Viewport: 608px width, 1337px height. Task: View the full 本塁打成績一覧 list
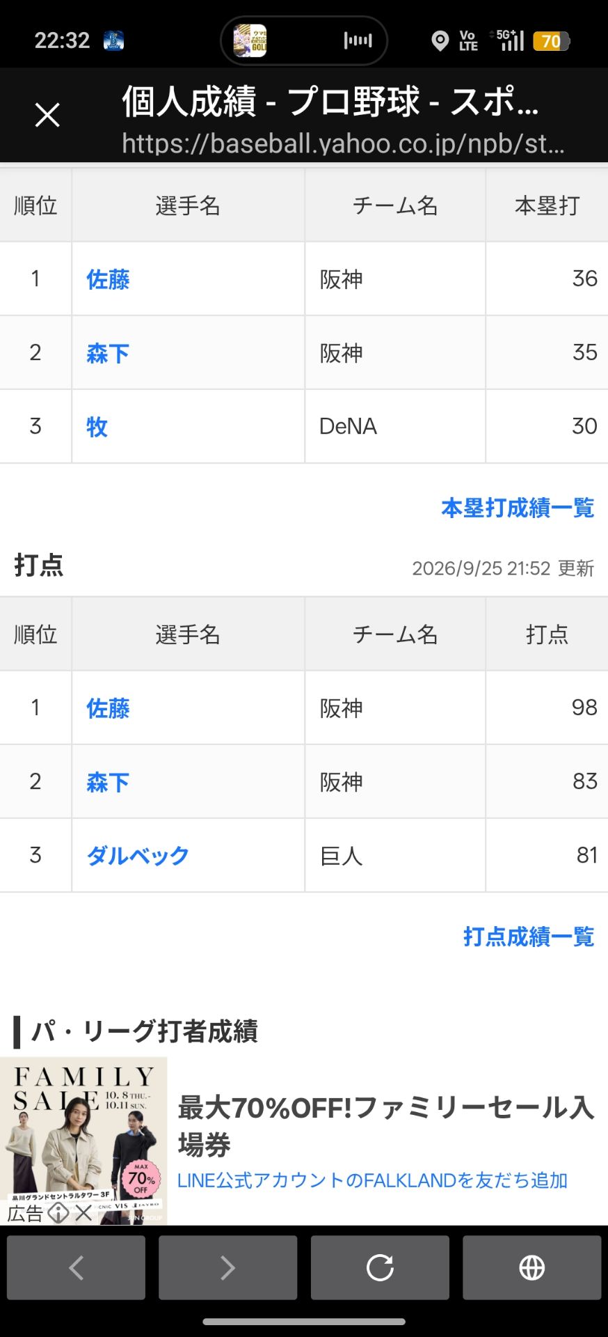point(518,508)
